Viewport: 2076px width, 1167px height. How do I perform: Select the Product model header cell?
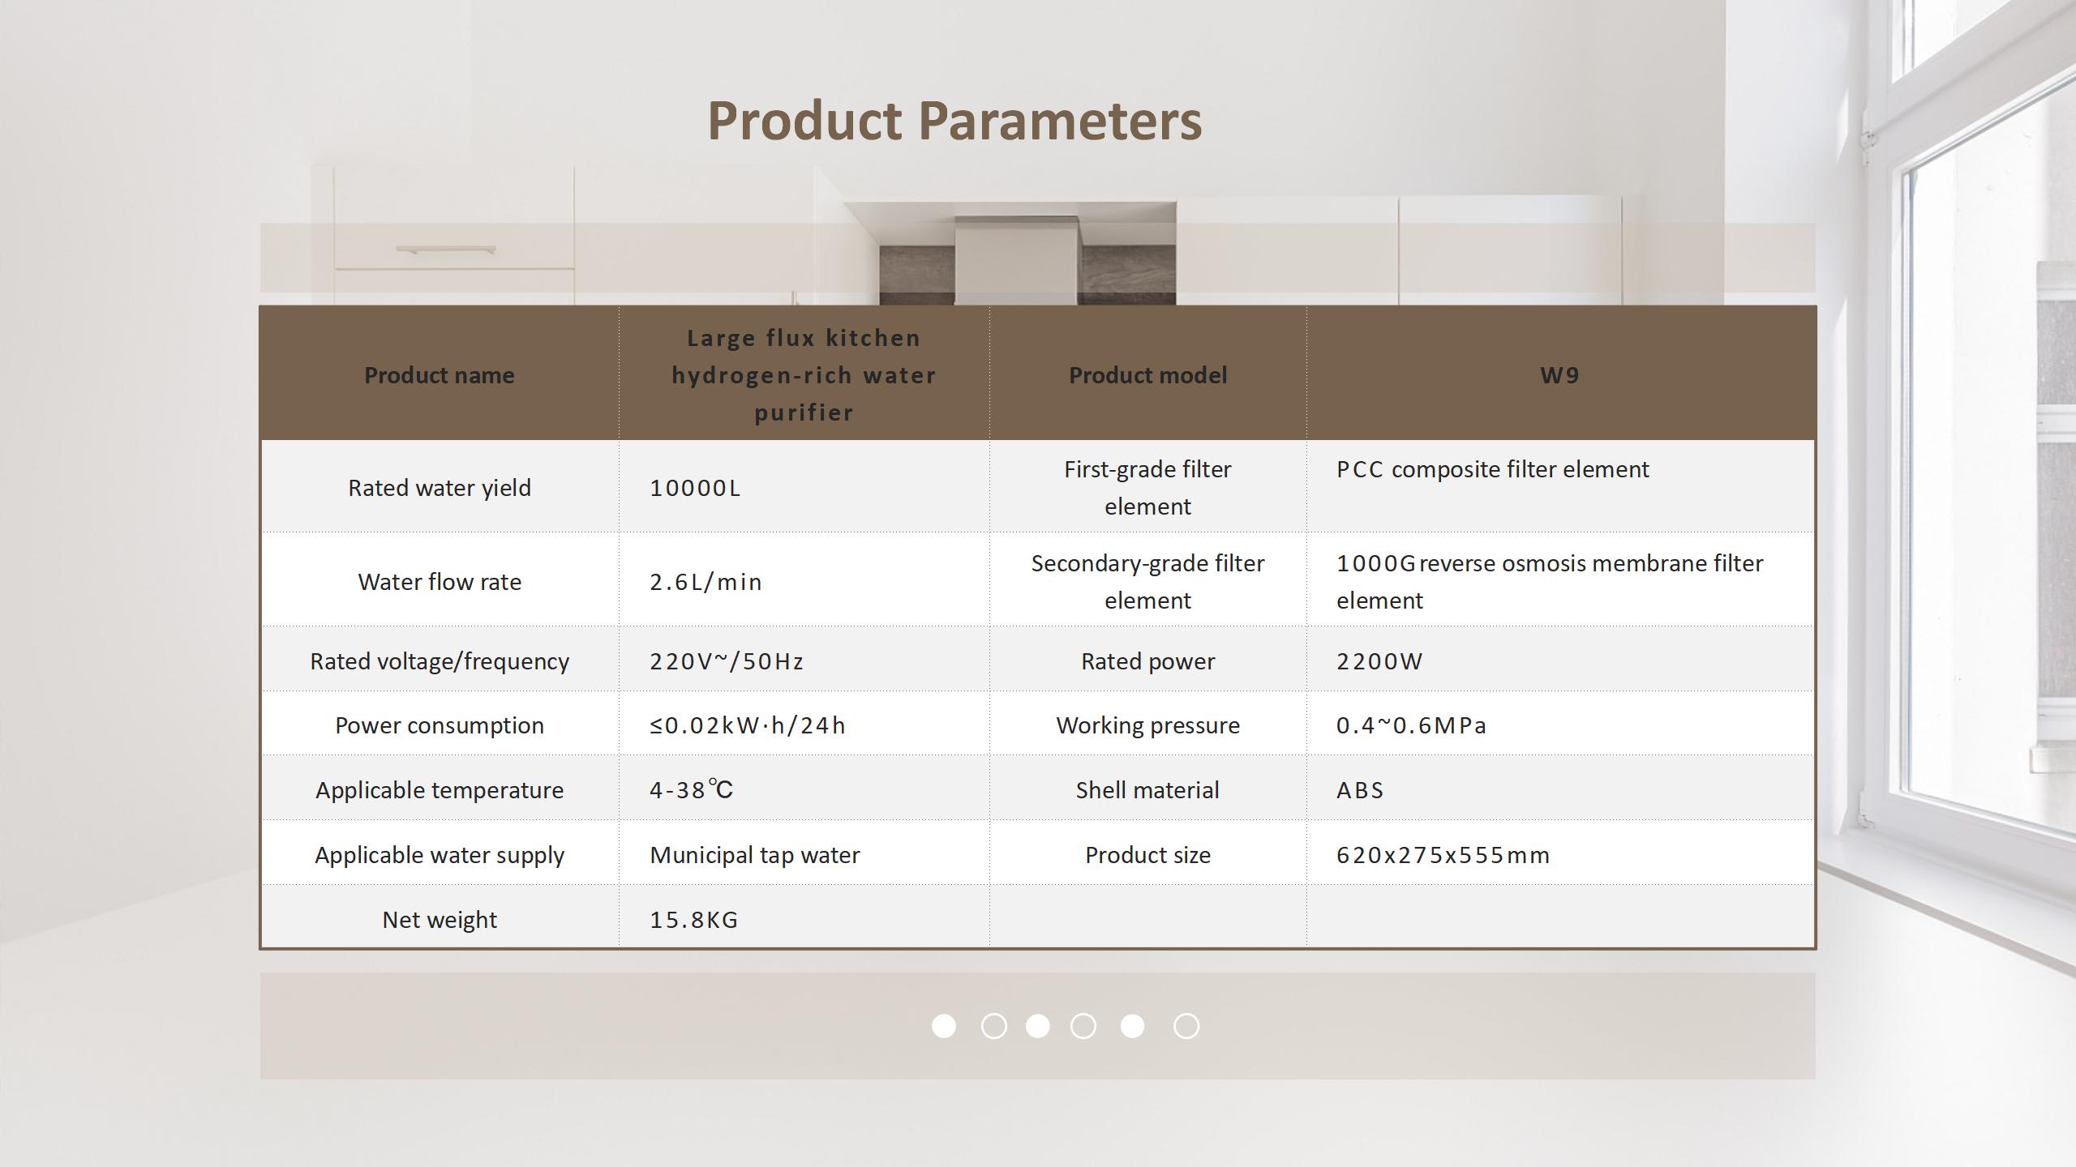pyautogui.click(x=1147, y=375)
